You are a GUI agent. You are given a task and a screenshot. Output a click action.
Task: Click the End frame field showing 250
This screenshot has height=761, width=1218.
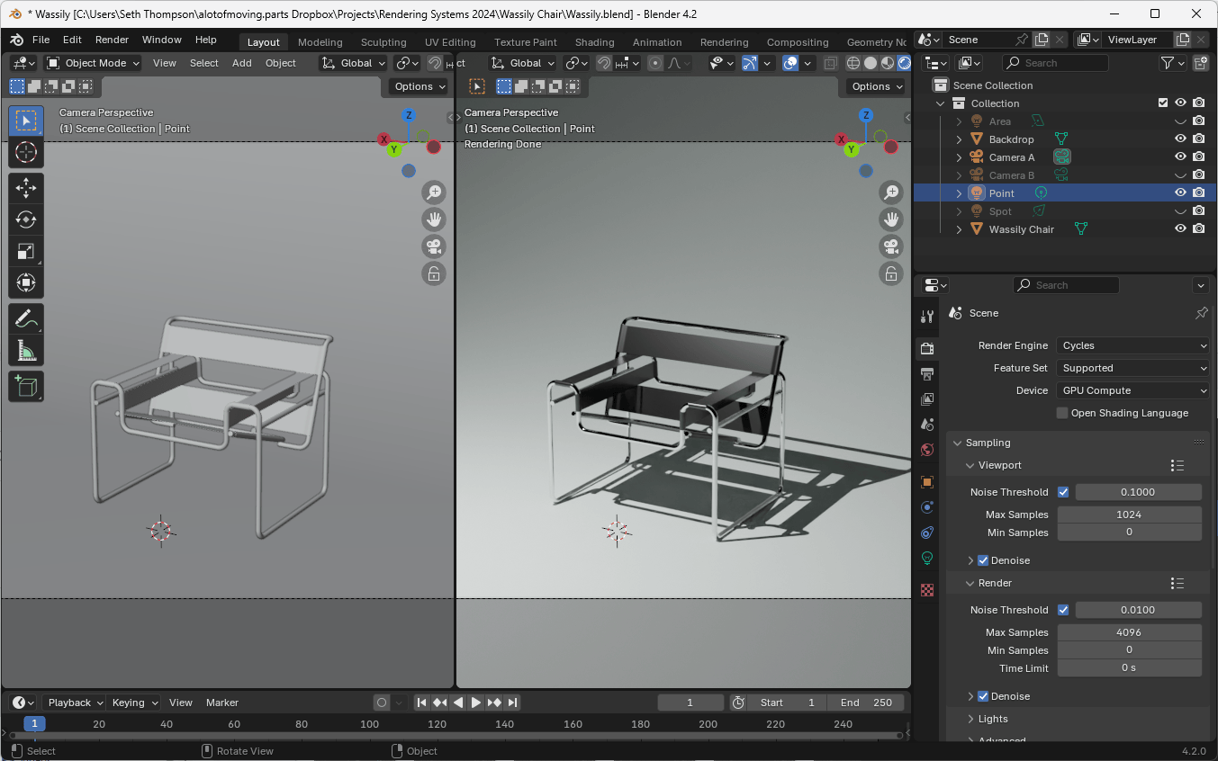coord(867,703)
